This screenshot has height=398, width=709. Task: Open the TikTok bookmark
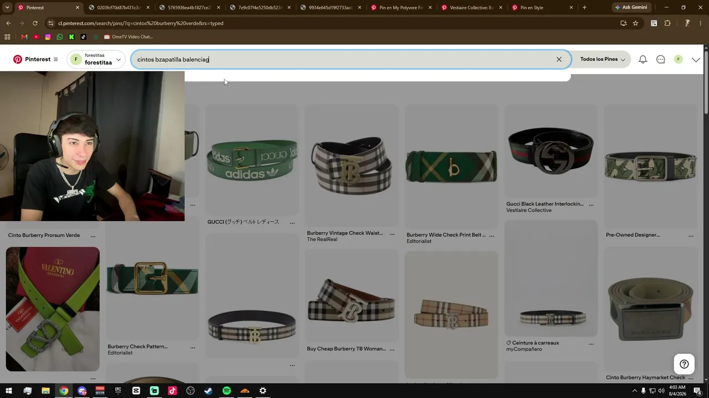click(83, 37)
